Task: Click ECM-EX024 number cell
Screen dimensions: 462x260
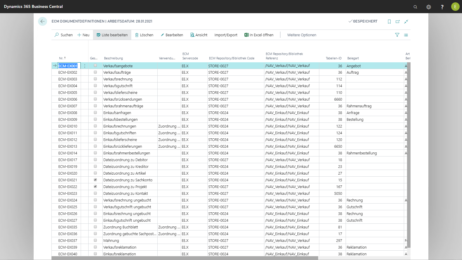Action: tap(68, 200)
